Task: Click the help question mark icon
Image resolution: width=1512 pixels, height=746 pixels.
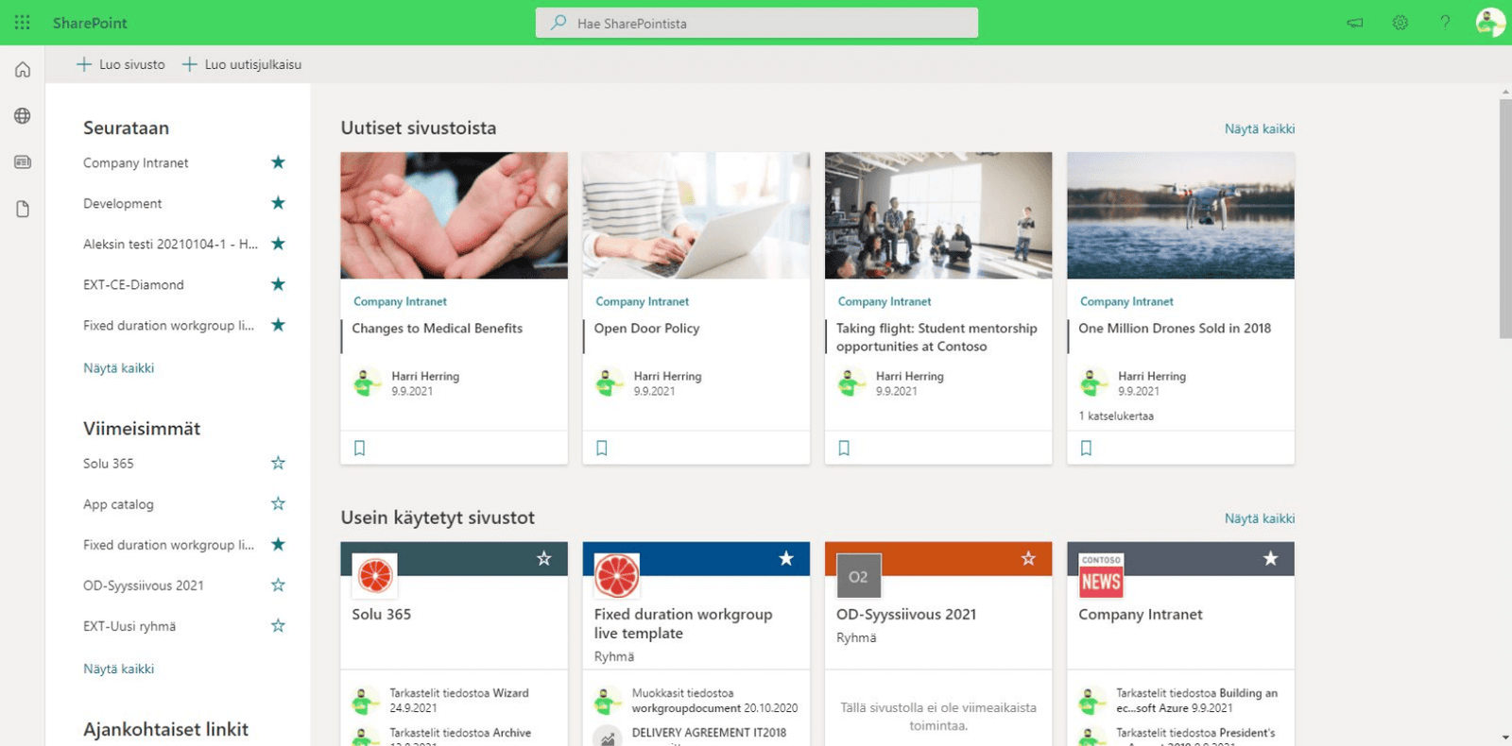Action: (1445, 23)
